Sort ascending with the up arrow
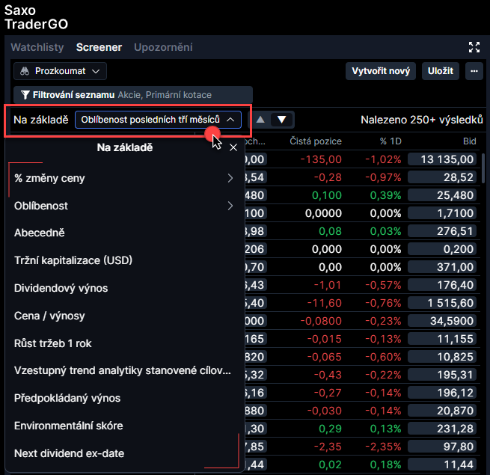Screen dimensions: 490x475 pos(260,120)
